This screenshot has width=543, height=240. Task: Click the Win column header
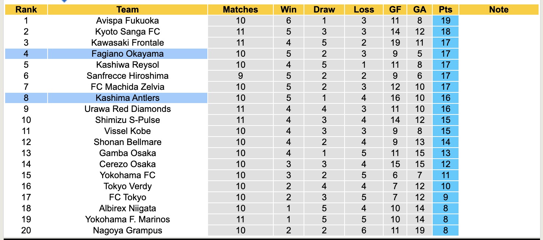pyautogui.click(x=288, y=10)
